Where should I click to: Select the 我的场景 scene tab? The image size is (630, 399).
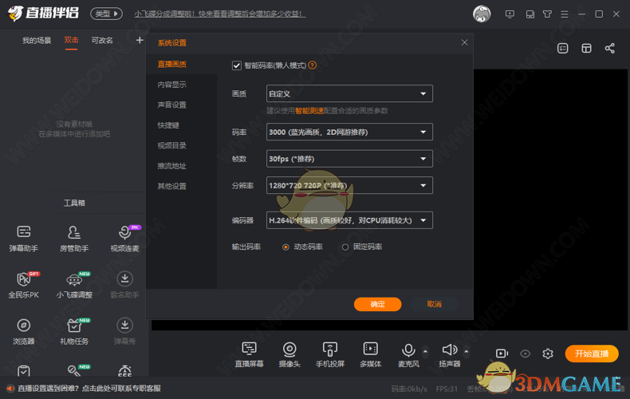[37, 40]
